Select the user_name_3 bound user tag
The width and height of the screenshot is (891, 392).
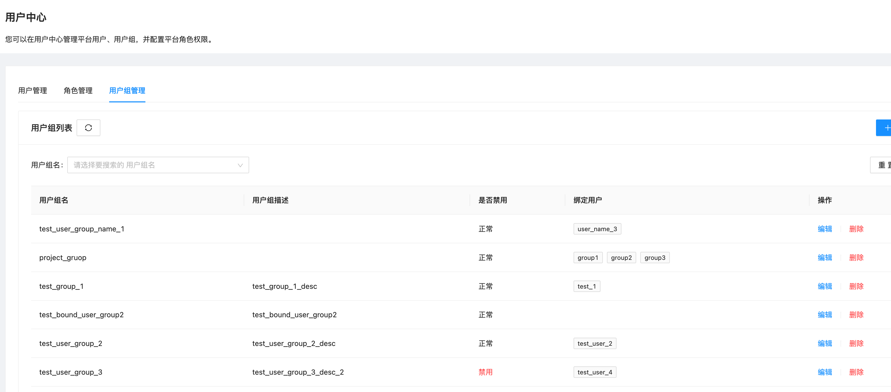tap(597, 229)
